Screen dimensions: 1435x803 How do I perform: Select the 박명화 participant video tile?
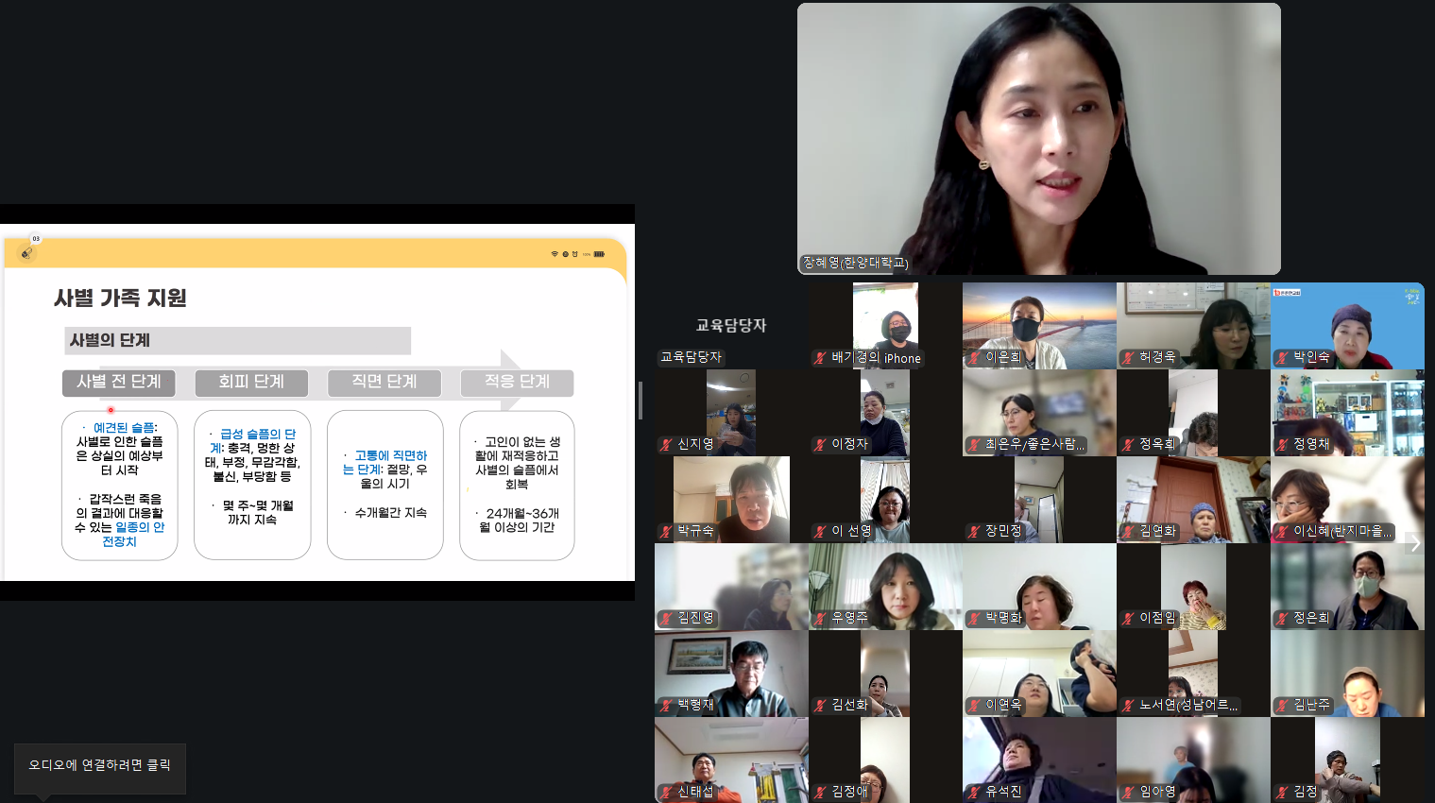[x=1039, y=587]
